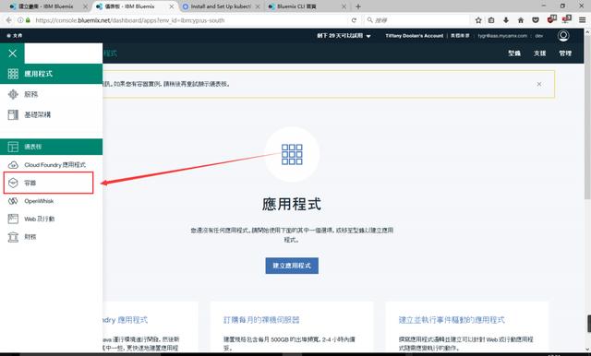591x356 pixels.
Task: Close the left navigation menu with X
Action: point(12,53)
